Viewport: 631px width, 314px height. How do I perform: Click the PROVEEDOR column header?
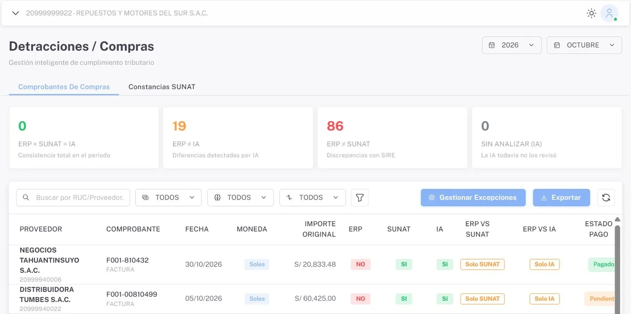coord(41,229)
